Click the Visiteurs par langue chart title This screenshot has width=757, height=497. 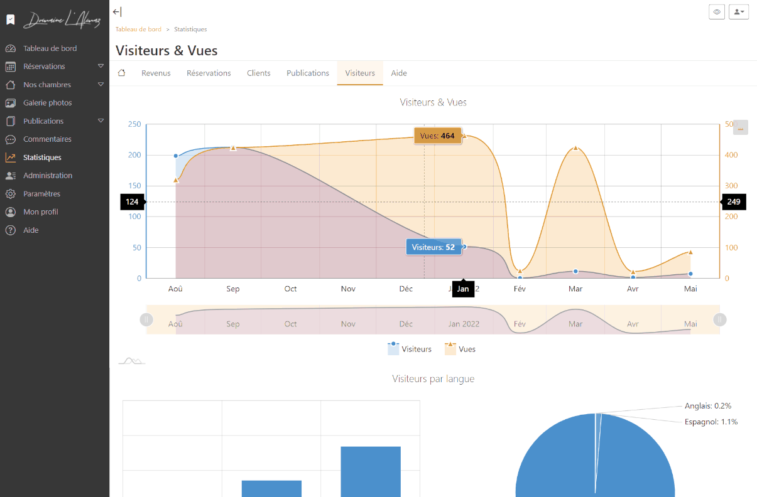[x=433, y=379]
